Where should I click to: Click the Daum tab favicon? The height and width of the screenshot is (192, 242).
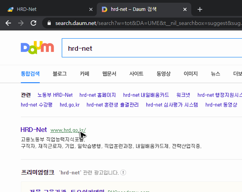[x=104, y=9]
